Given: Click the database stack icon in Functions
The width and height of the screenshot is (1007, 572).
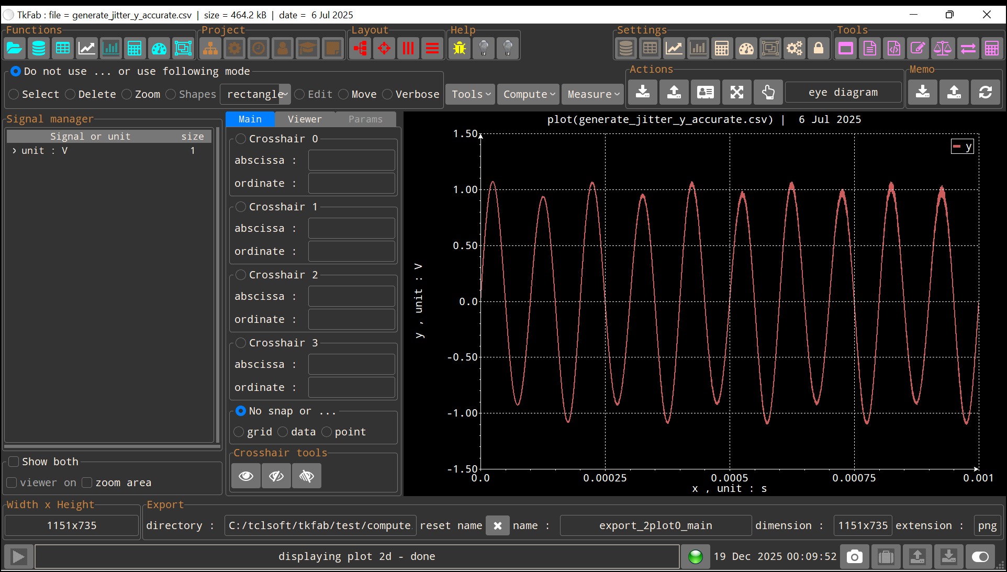Looking at the screenshot, I should [x=39, y=49].
